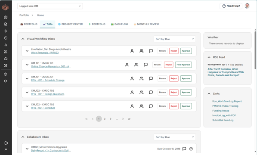Collapse the RSS Feed panel
257x155 pixels.
(x=209, y=57)
